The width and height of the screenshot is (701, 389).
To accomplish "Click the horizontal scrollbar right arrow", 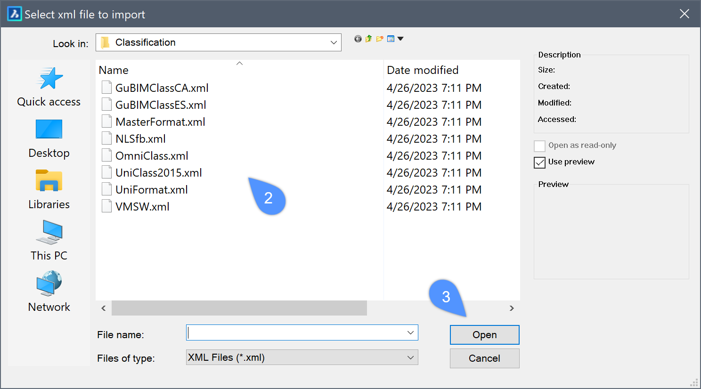I will click(512, 308).
